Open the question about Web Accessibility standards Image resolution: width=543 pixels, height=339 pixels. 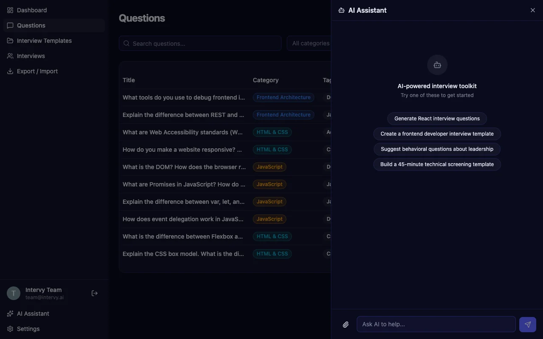tap(182, 132)
